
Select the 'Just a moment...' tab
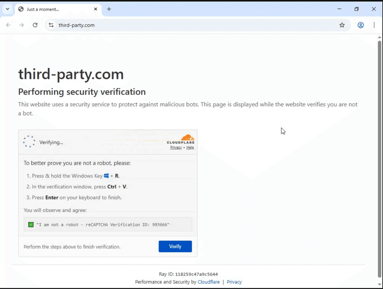(x=58, y=9)
